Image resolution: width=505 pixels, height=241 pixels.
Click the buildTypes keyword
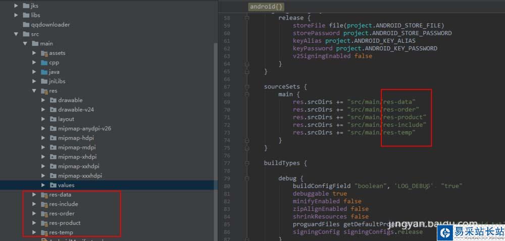click(x=282, y=163)
